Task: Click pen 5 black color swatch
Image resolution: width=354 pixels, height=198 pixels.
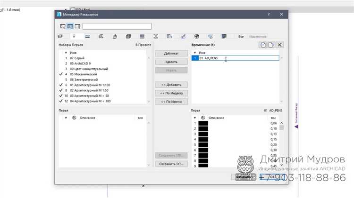Action: click(203, 145)
